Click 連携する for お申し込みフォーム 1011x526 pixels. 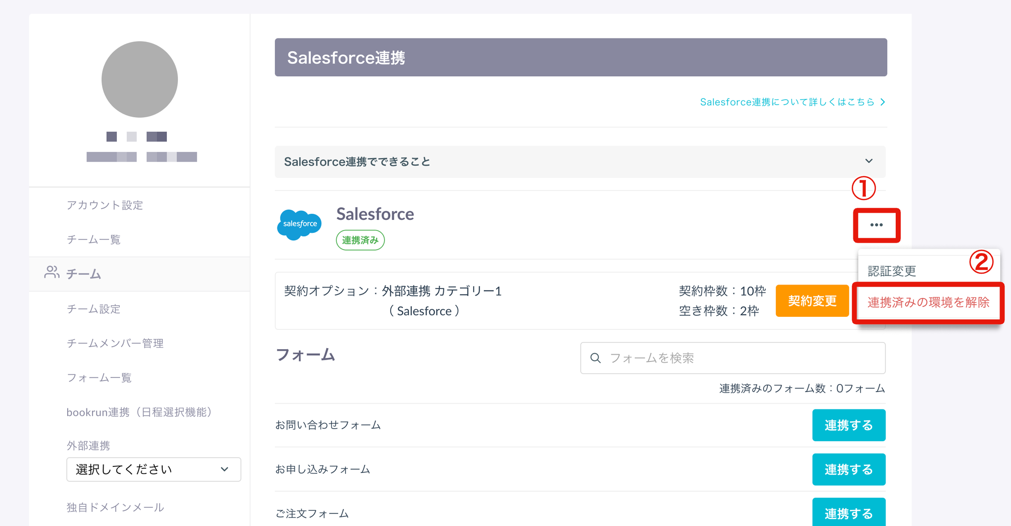[x=849, y=469]
